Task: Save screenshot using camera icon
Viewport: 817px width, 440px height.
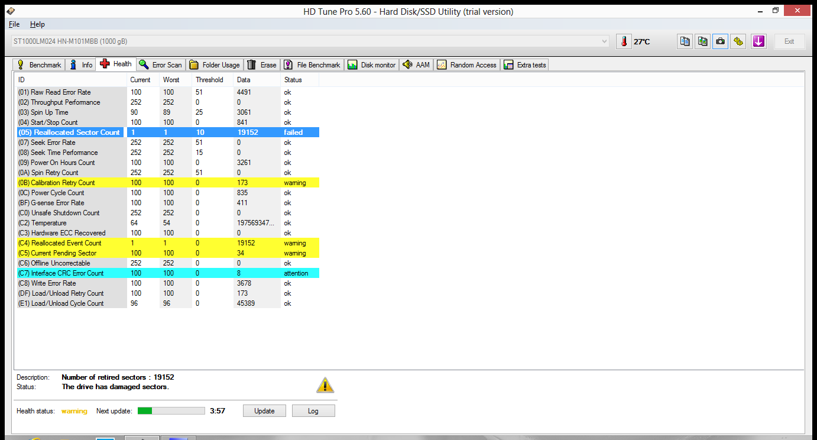Action: pos(720,41)
